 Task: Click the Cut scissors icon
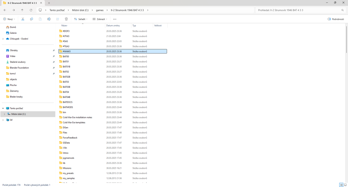[23, 19]
